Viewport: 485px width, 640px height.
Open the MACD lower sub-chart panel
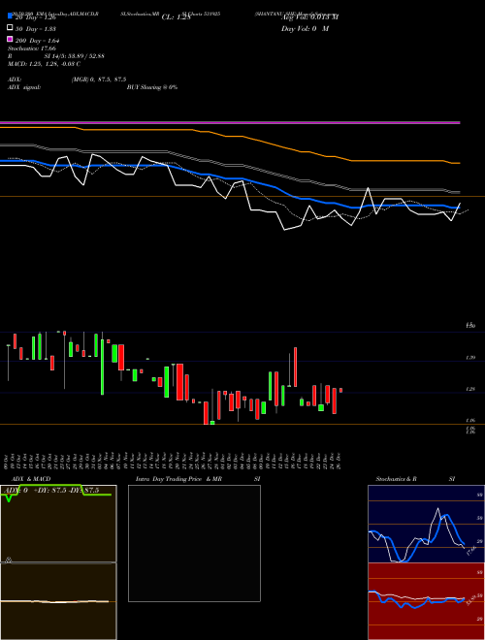click(58, 601)
